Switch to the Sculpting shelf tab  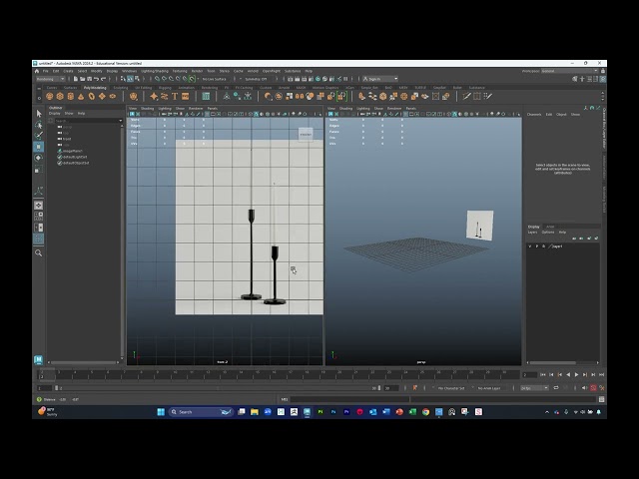click(x=121, y=88)
